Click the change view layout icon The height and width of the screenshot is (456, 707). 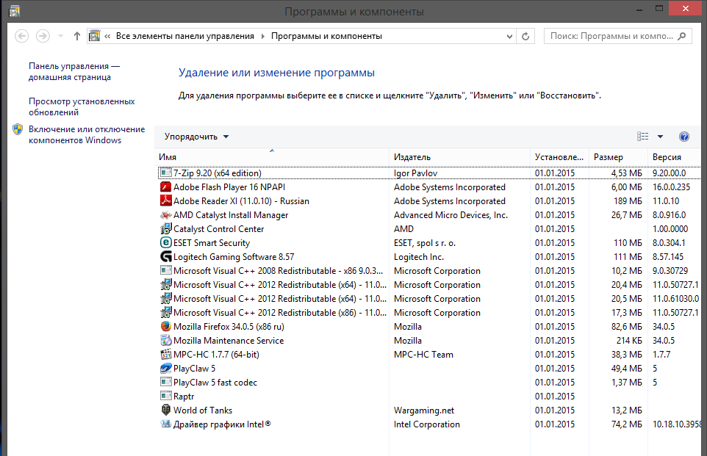643,137
